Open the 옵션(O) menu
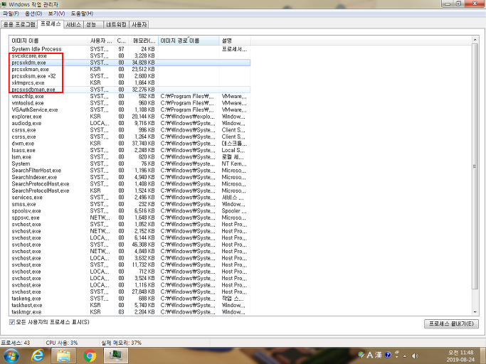This screenshot has width=486, height=364. coord(33,14)
